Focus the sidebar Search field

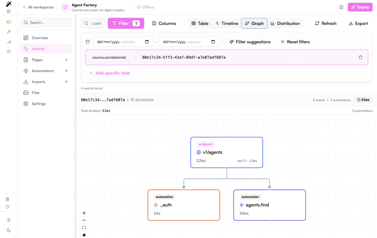(x=46, y=22)
